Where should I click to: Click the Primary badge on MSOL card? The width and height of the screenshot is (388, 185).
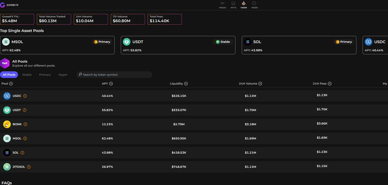pos(102,42)
